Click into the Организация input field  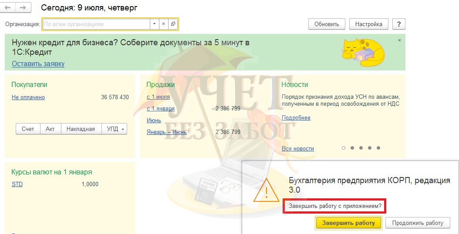pos(96,24)
